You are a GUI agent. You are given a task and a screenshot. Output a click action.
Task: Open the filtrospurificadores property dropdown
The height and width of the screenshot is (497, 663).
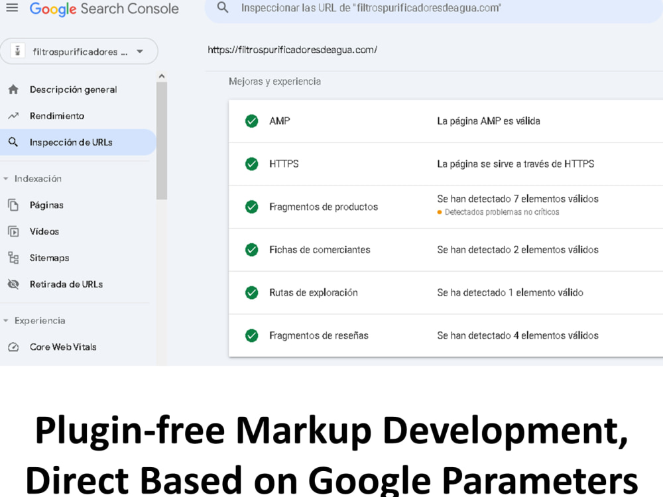coord(79,52)
